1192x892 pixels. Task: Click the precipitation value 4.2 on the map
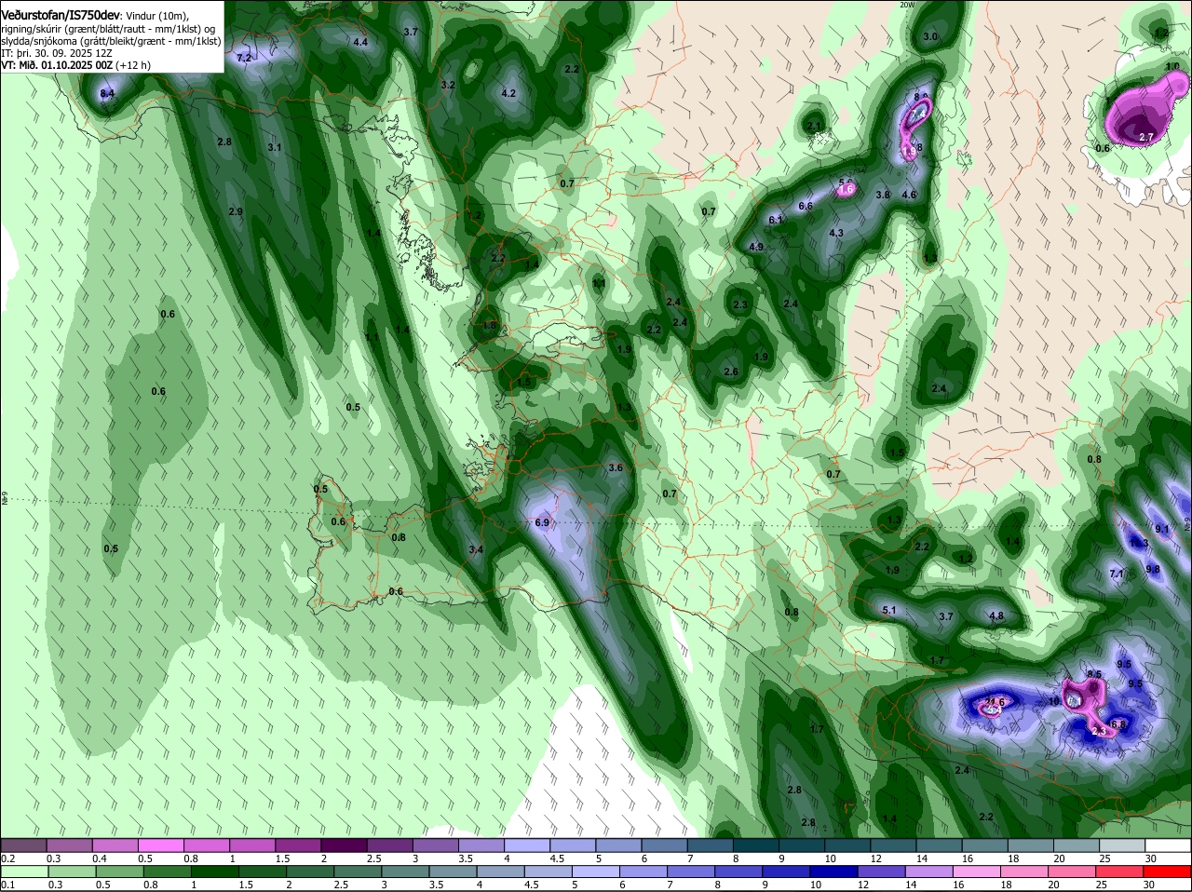[x=508, y=93]
